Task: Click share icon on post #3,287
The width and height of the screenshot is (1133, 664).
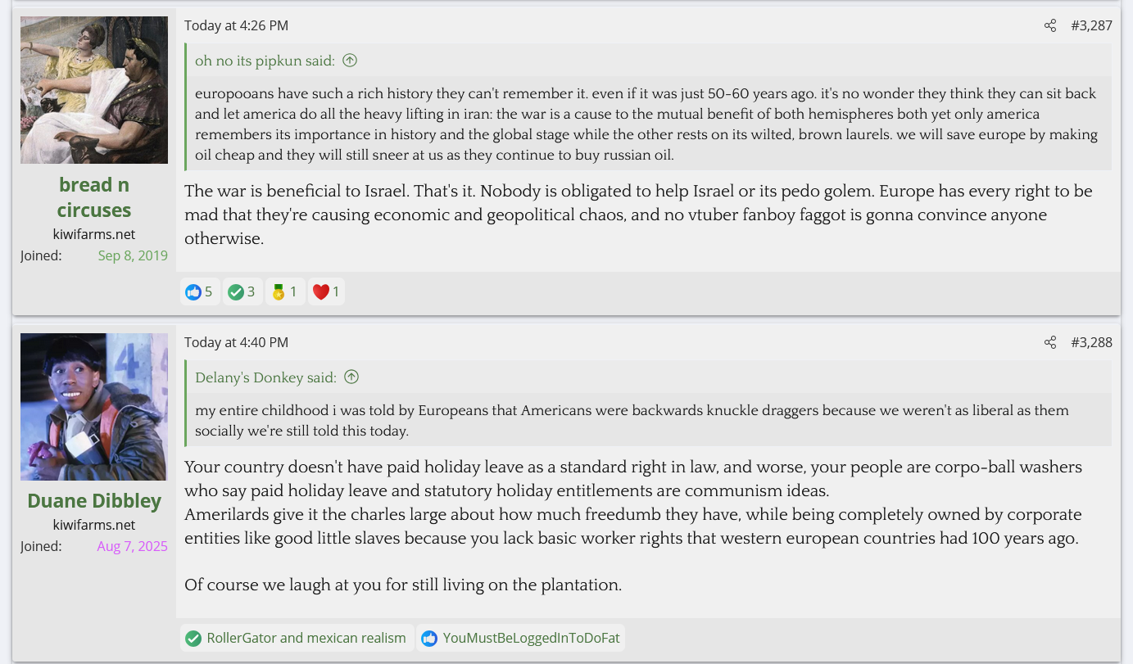Action: click(x=1050, y=25)
